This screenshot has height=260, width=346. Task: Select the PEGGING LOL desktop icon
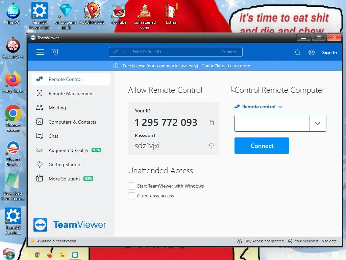[x=92, y=14]
